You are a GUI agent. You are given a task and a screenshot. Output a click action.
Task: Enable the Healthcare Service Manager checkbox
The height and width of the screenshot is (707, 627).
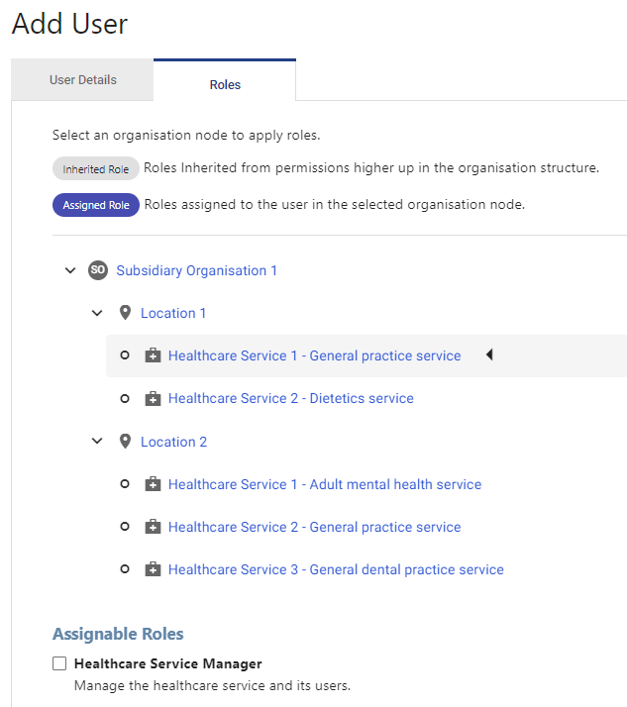[59, 663]
